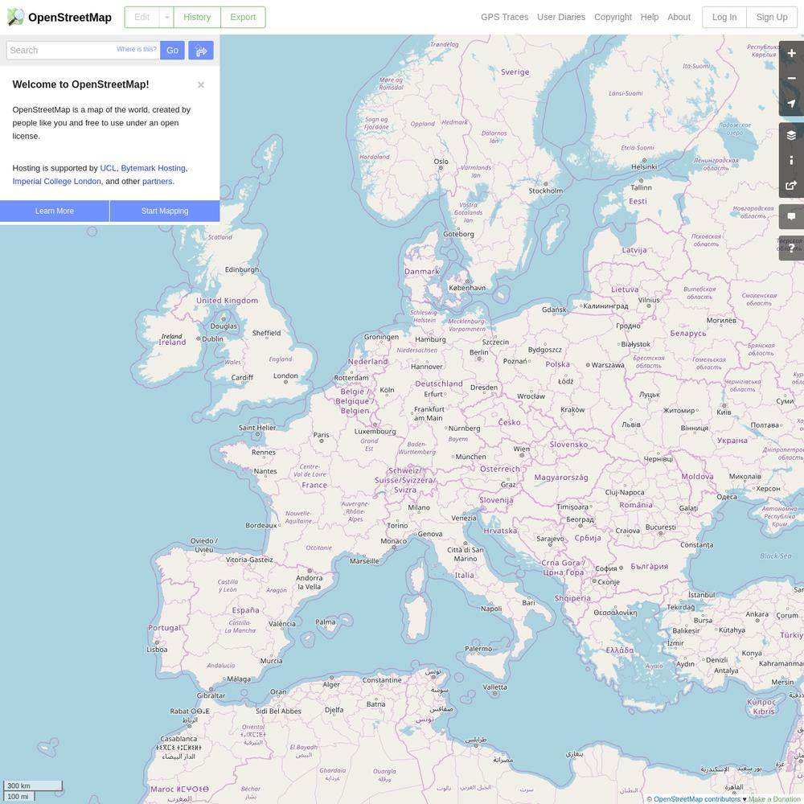Click the München label on the map
Screen dimensions: 804x804
[470, 457]
